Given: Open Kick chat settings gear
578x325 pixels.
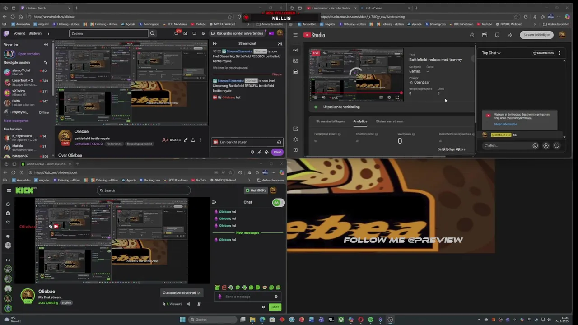Looking at the screenshot, I should (x=263, y=307).
